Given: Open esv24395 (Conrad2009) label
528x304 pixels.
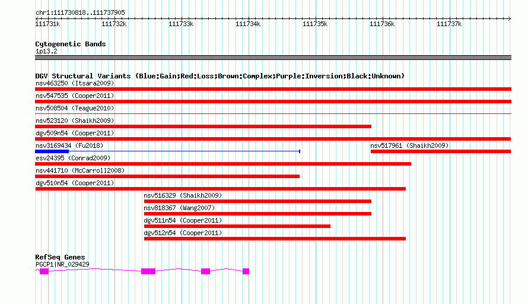Looking at the screenshot, I should tap(73, 158).
